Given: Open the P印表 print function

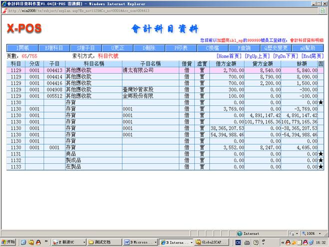Looking at the screenshot, I should (x=181, y=48).
